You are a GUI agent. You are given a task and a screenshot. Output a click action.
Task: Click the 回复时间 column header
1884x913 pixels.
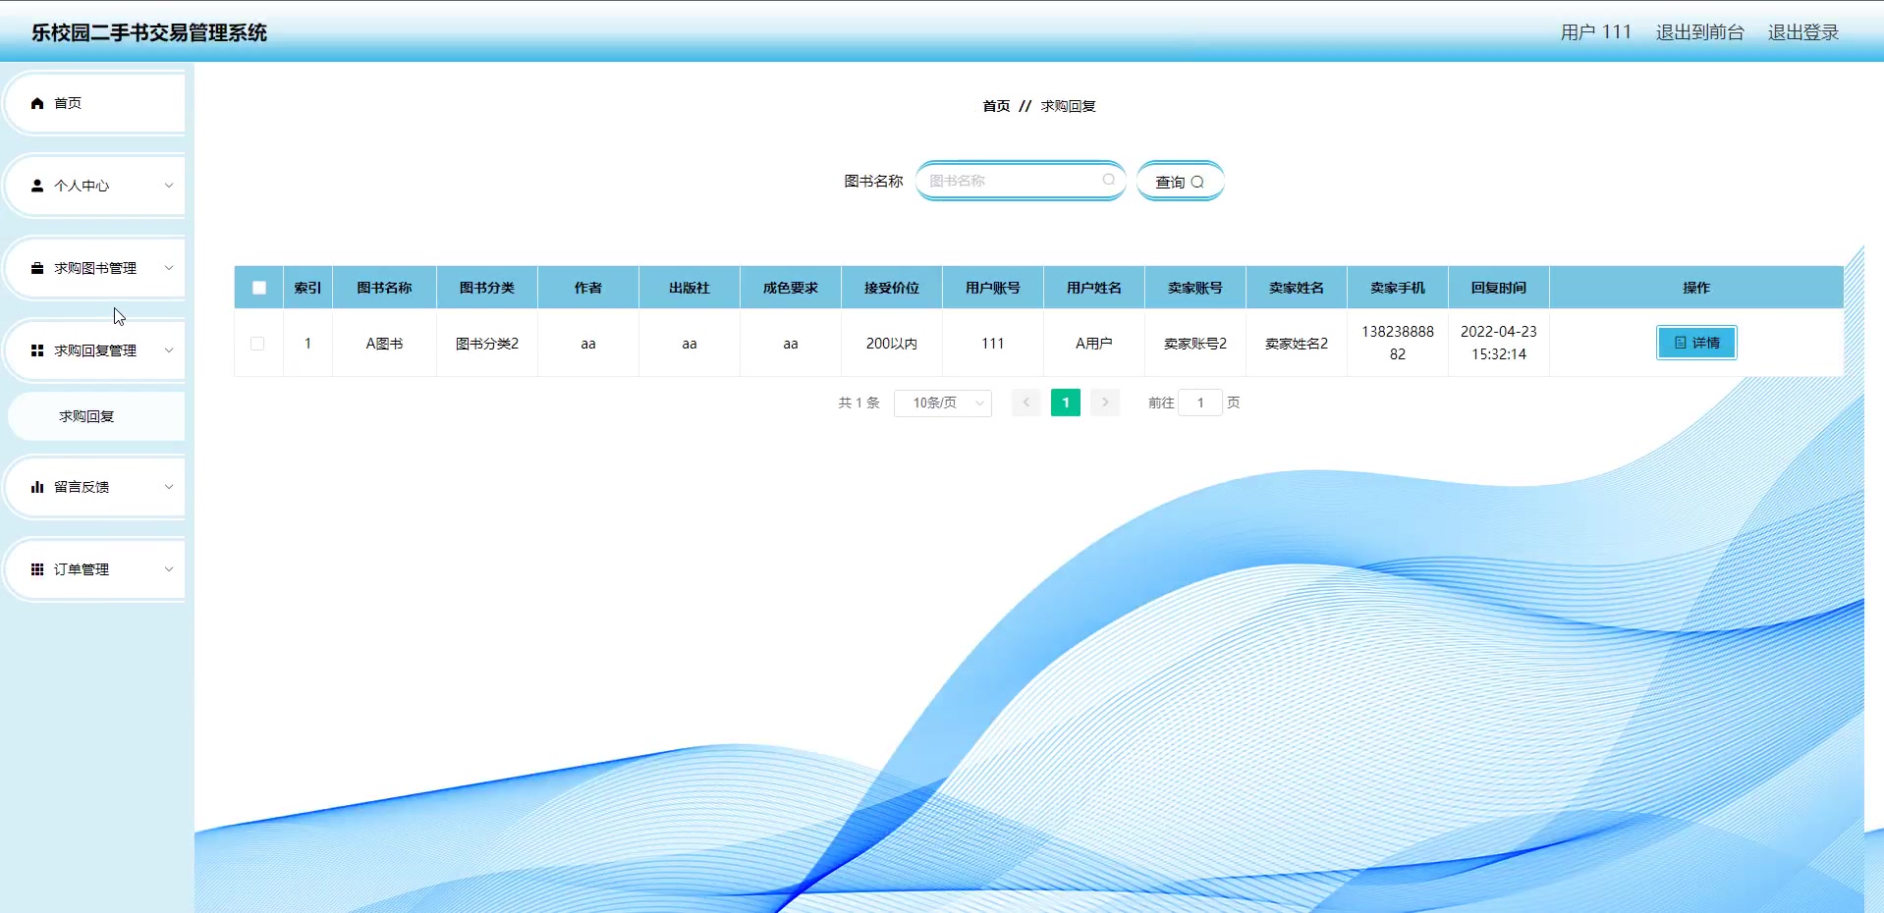(1499, 288)
